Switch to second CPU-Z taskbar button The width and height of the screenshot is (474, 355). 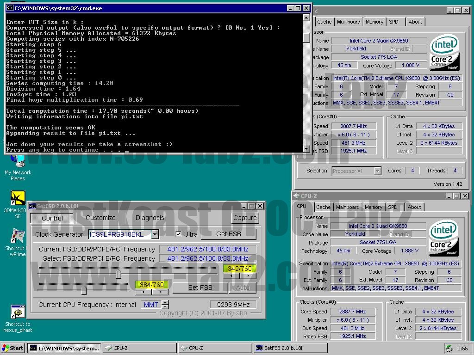click(215, 348)
